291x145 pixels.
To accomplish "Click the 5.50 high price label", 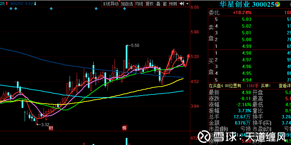I will click(x=135, y=45).
